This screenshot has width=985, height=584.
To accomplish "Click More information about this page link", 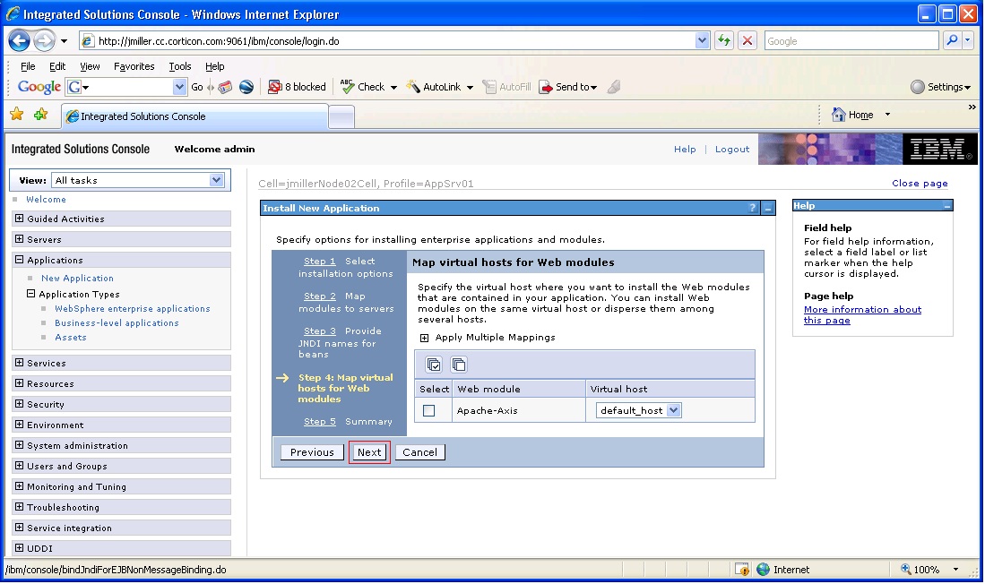I will 862,314.
